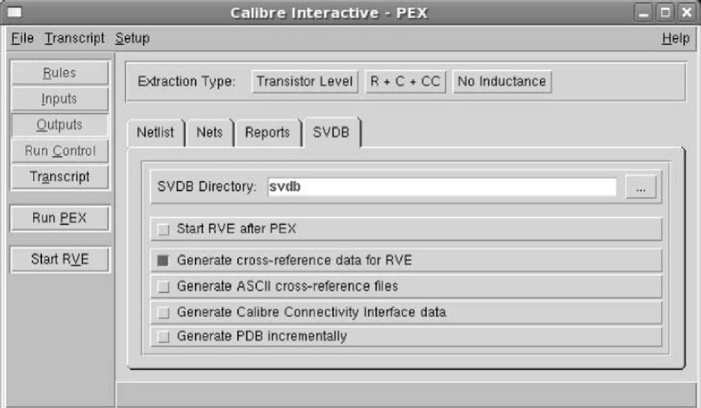Click the Start RVE button
This screenshot has height=408, width=701.
tap(59, 259)
